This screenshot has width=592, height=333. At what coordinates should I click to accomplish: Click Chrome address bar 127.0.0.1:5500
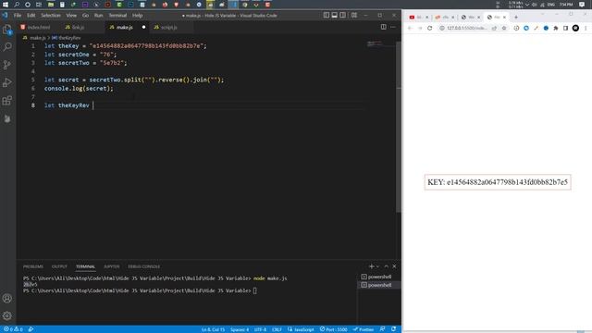click(466, 28)
